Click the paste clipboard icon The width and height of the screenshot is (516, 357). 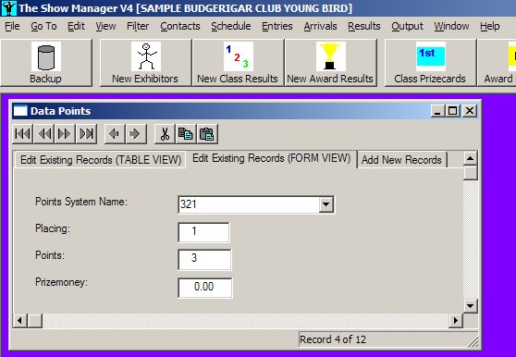click(207, 134)
